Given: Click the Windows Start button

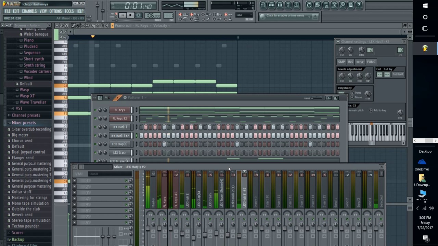Looking at the screenshot, I should [x=425, y=5].
